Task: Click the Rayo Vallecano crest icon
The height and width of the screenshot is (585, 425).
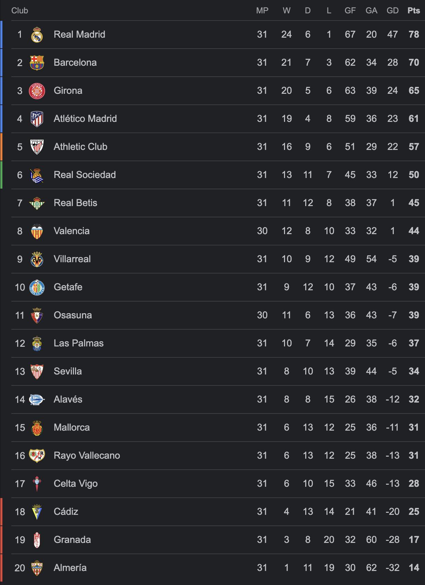Action: 37,456
